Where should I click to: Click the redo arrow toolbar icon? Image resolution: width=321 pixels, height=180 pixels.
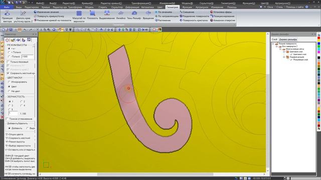pos(31,30)
